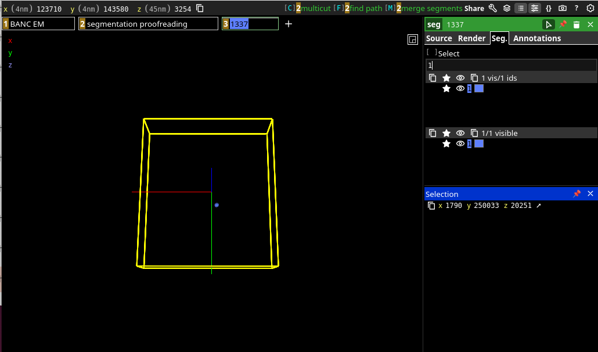
Task: Open the tool palette wrench icon
Action: tap(493, 8)
